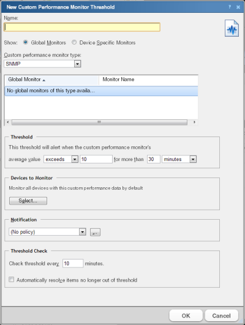This screenshot has height=325, width=245.
Task: Close the threshold dialog with X
Action: 238,7
